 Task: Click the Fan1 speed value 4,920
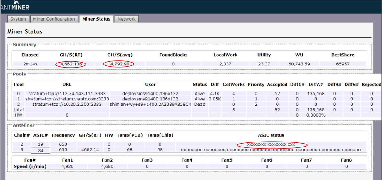click(x=67, y=166)
